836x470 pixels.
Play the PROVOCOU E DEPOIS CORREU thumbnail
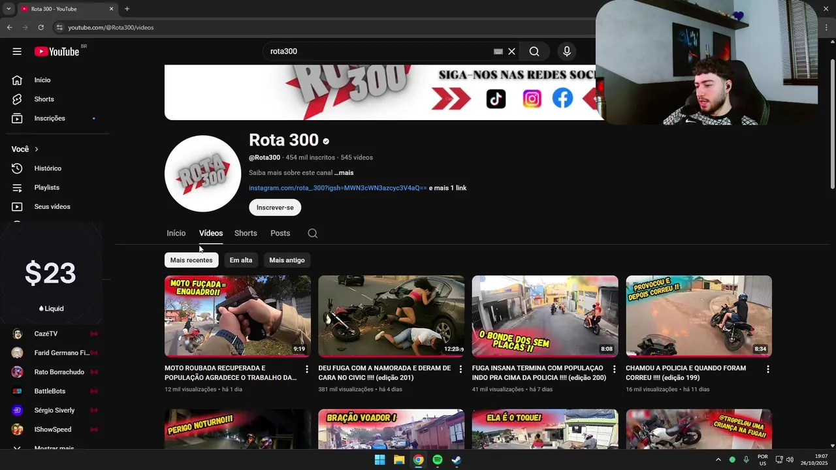(x=699, y=316)
